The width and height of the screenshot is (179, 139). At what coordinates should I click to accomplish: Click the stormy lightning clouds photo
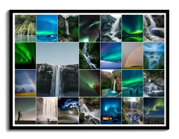(x=68, y=111)
